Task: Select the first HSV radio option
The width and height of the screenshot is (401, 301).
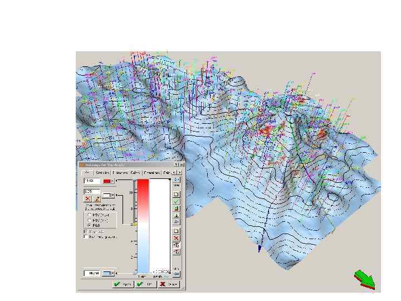Action: [89, 215]
